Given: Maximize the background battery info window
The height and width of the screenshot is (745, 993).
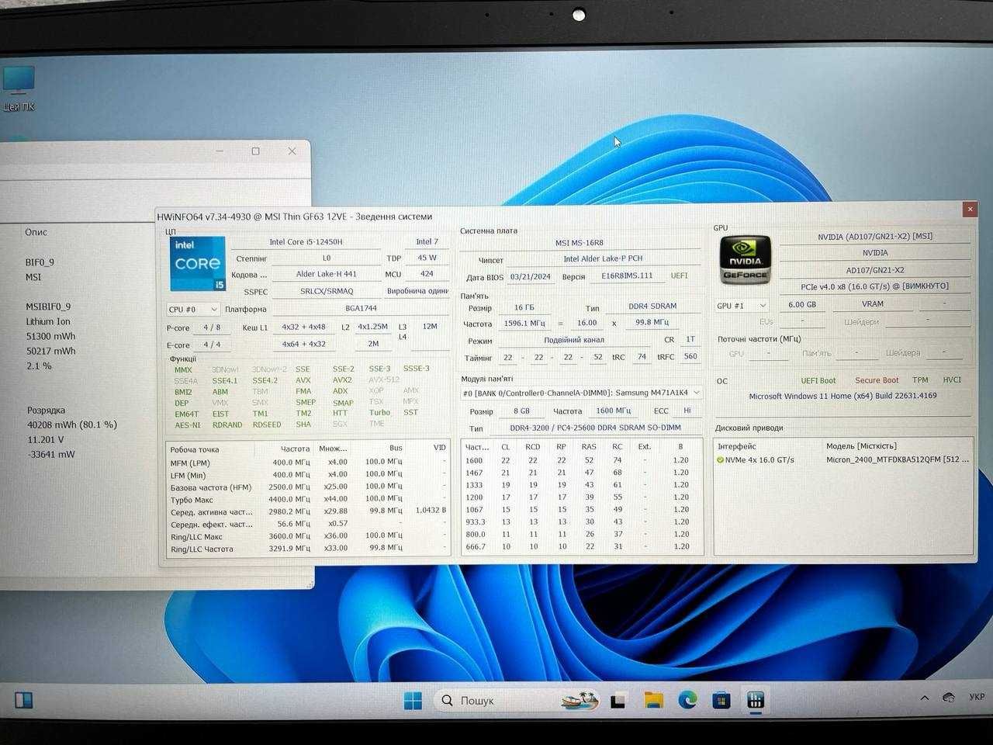Looking at the screenshot, I should 256,151.
